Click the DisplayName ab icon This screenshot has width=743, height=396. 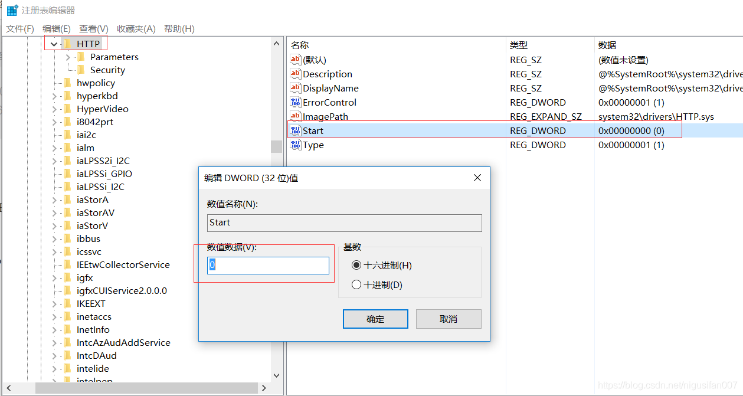coord(295,88)
